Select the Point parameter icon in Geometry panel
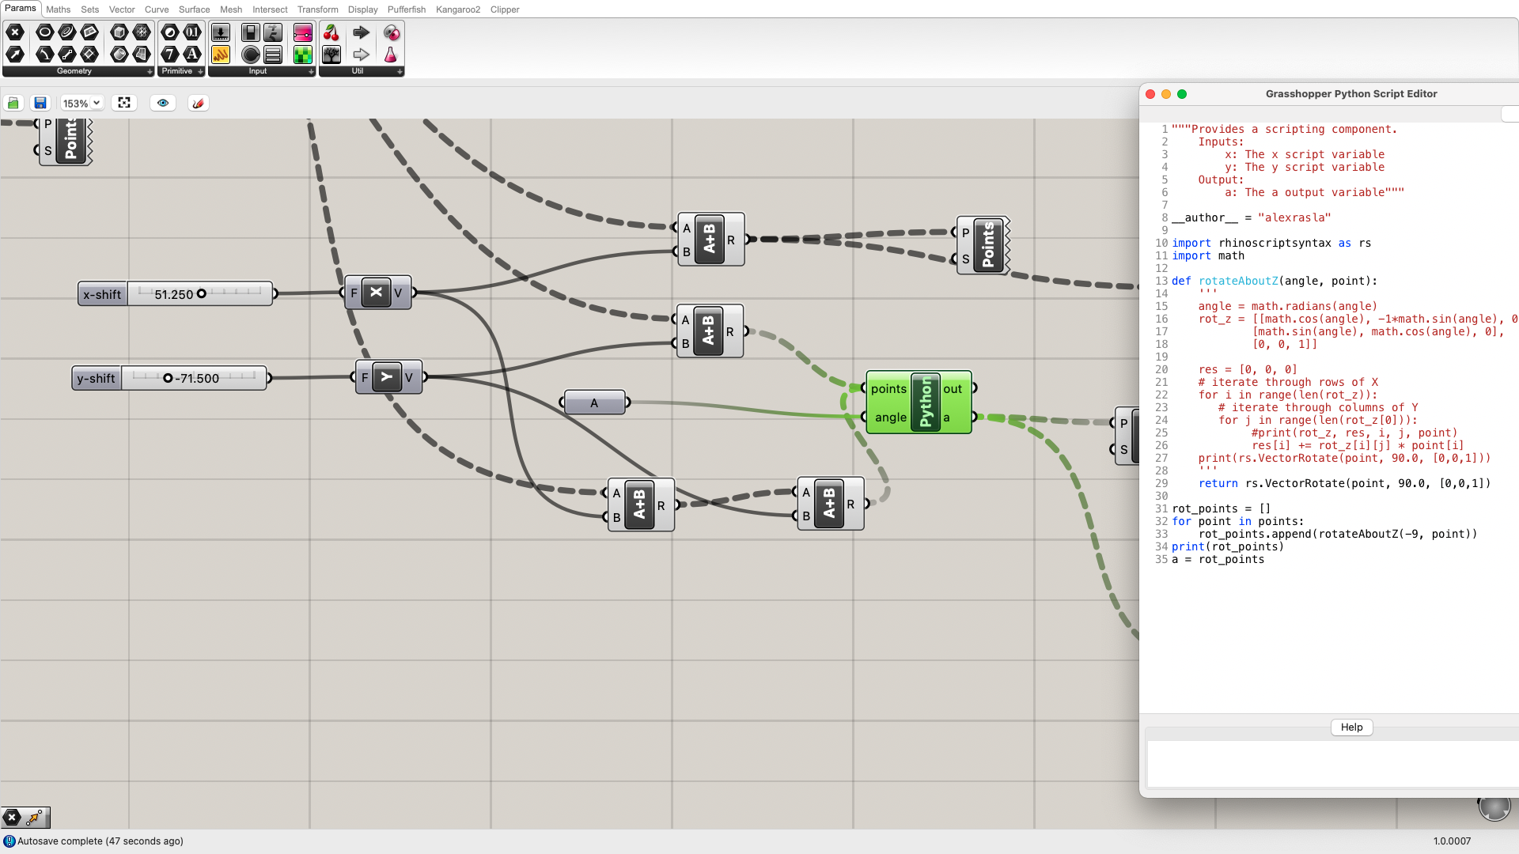This screenshot has height=854, width=1519. pos(15,32)
